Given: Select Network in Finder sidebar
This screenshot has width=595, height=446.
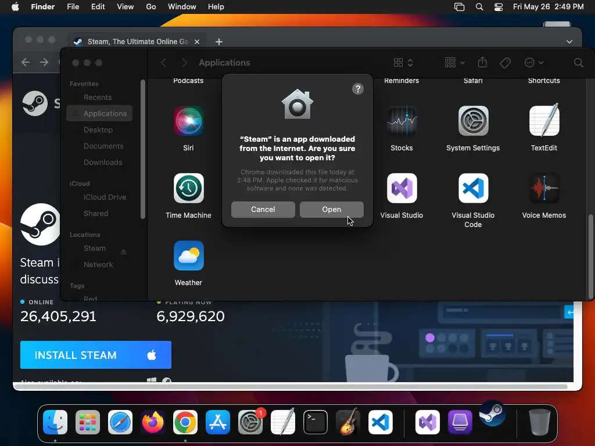Looking at the screenshot, I should click(x=99, y=265).
